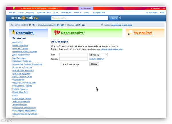Select the Красота и Здоровье category
Viewport: 172px width, 124px height.
point(21,73)
